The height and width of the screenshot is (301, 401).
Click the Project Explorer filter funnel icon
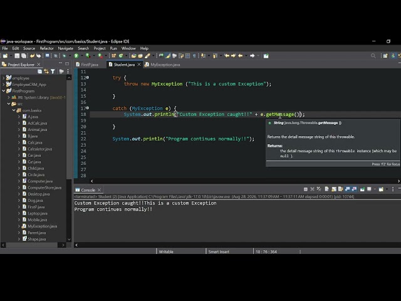tap(53, 71)
